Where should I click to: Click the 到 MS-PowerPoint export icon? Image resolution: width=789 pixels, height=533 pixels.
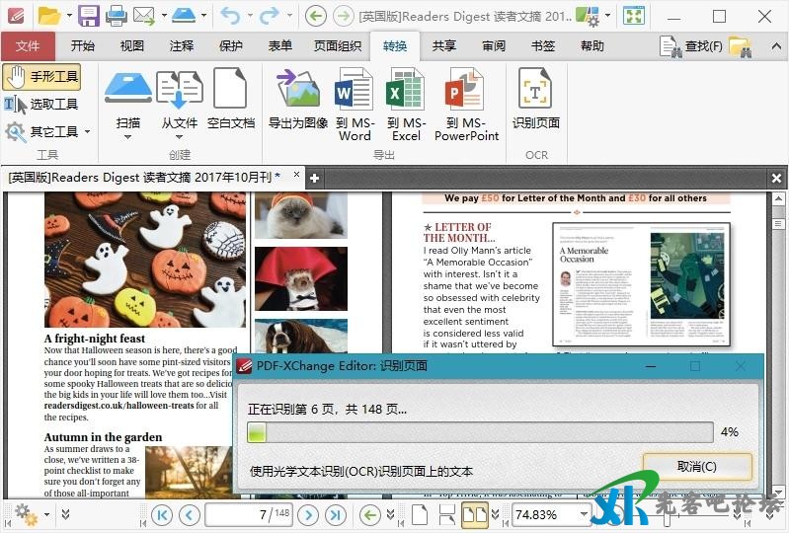click(466, 105)
